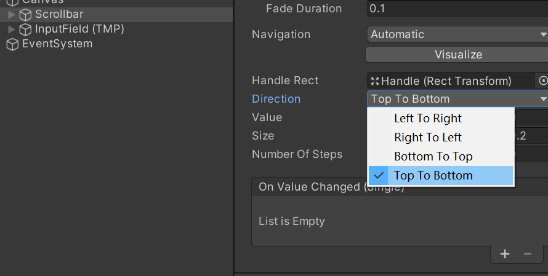Expand the Scrollbar tree item
The height and width of the screenshot is (276, 548).
(11, 15)
